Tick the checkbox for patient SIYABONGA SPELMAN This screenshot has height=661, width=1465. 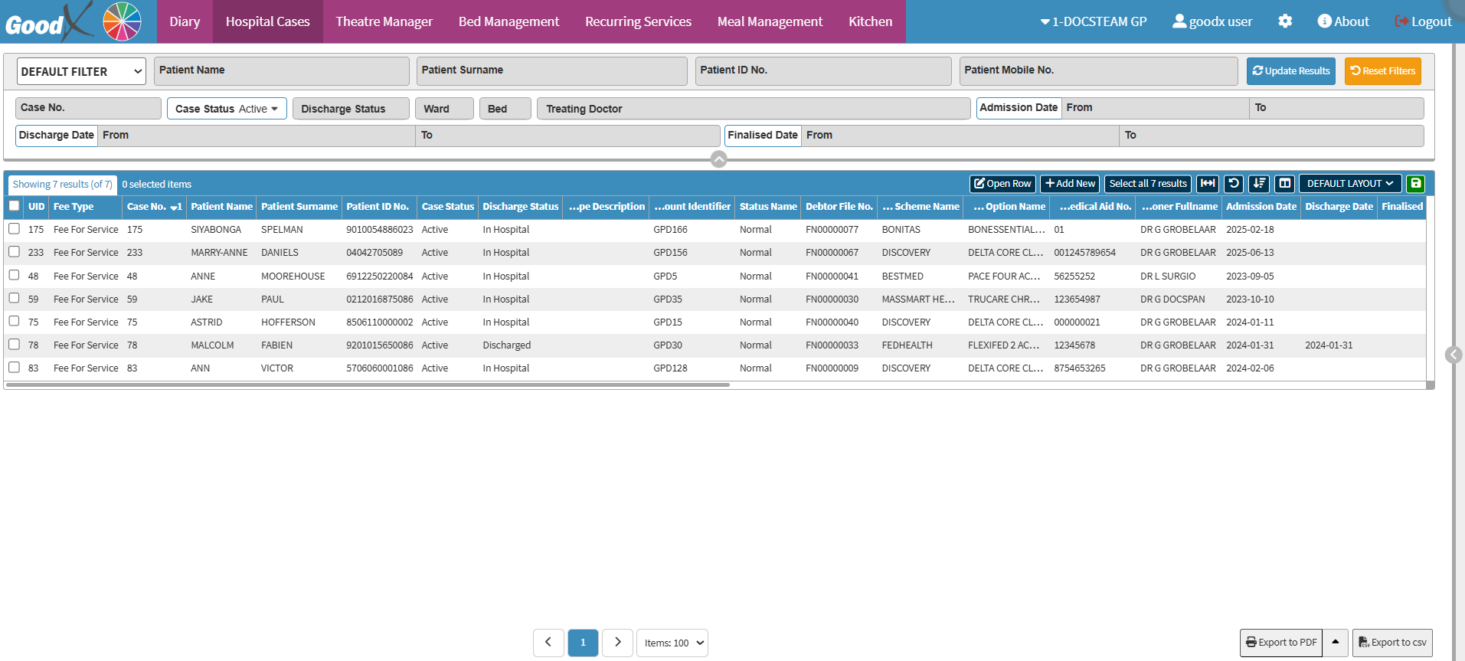tap(14, 229)
